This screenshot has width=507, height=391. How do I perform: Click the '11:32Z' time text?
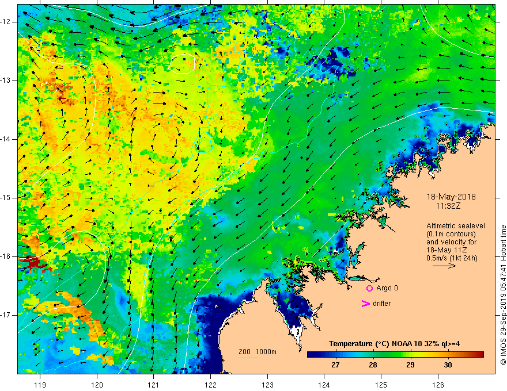pos(448,205)
